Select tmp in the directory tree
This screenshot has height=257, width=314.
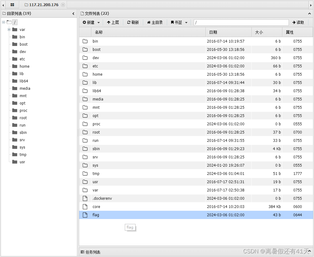(x=23, y=155)
